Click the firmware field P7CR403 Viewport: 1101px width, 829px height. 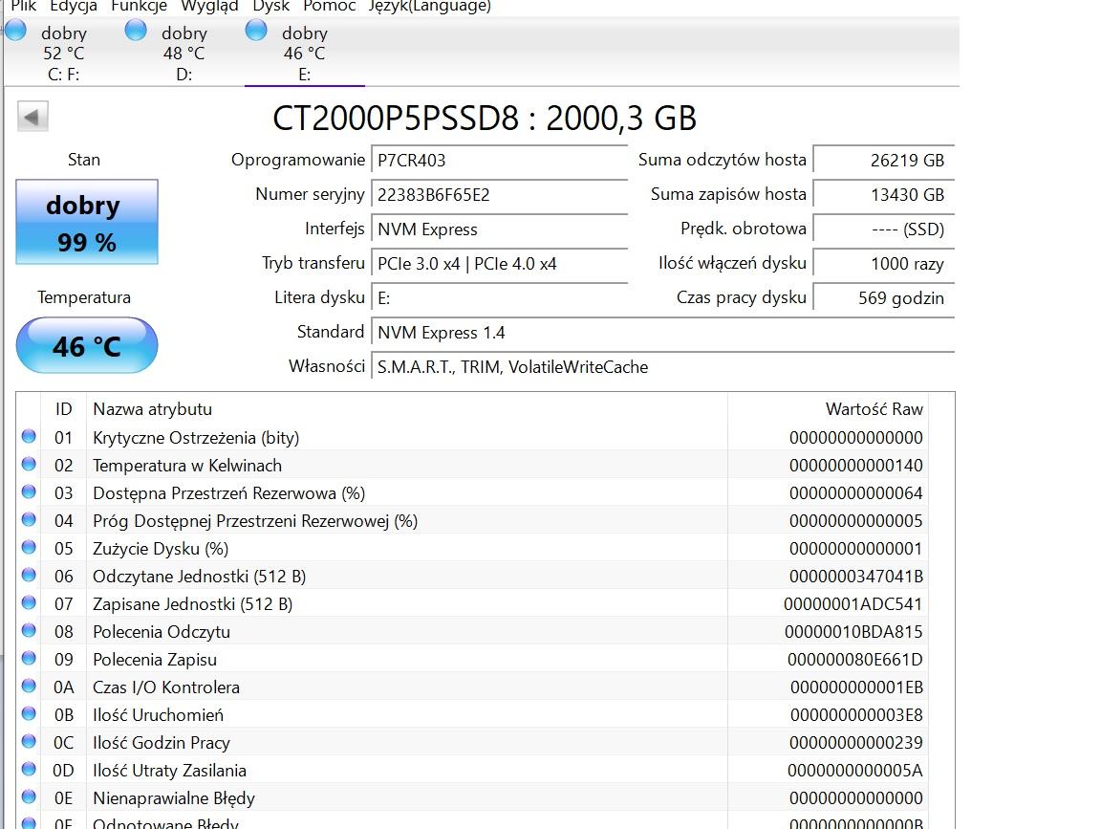click(499, 161)
